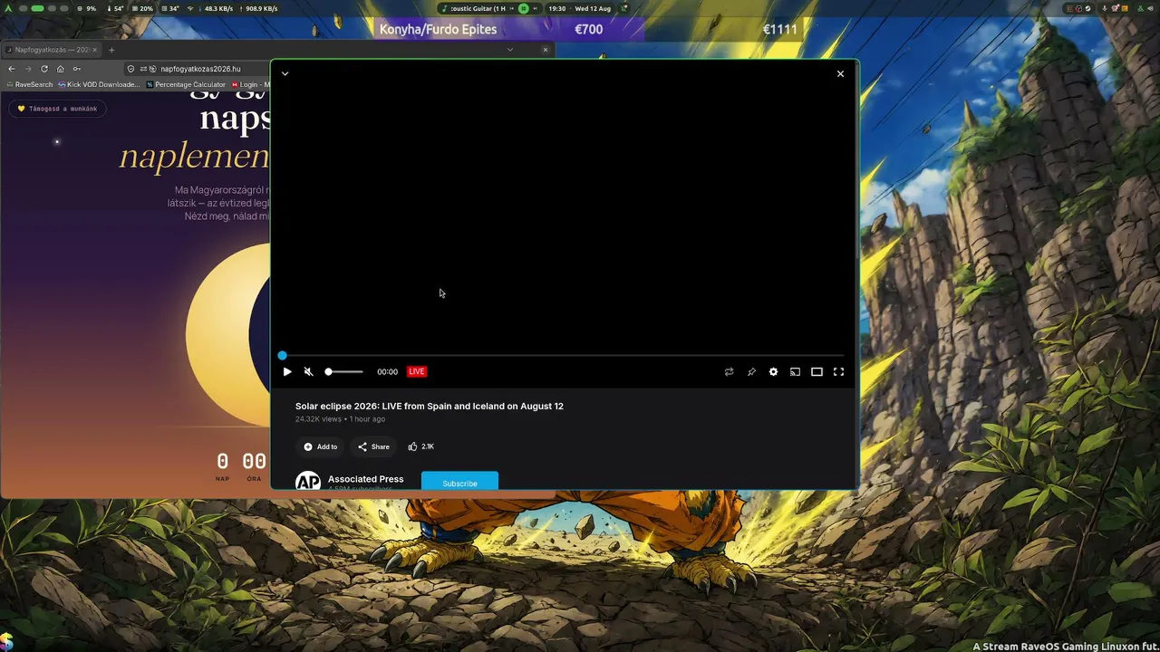Screen dimensions: 1160x652
Task: Open the browser passwords key icon
Action: 77,69
